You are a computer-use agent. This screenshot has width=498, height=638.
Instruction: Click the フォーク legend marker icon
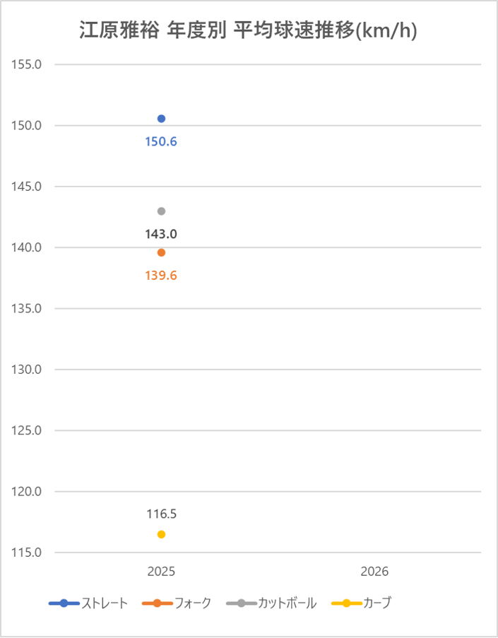point(158,603)
